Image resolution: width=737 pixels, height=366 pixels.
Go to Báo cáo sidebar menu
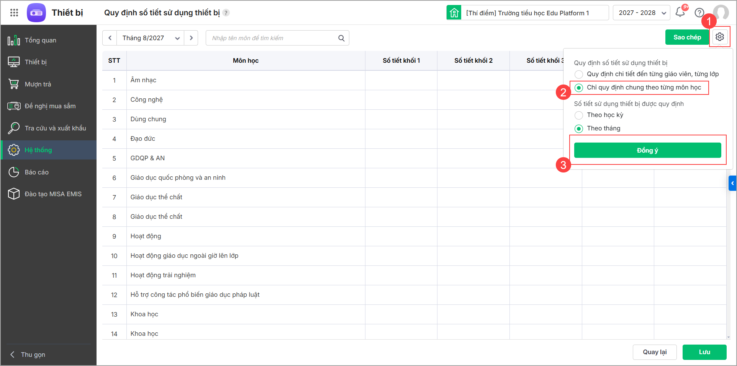tap(37, 172)
